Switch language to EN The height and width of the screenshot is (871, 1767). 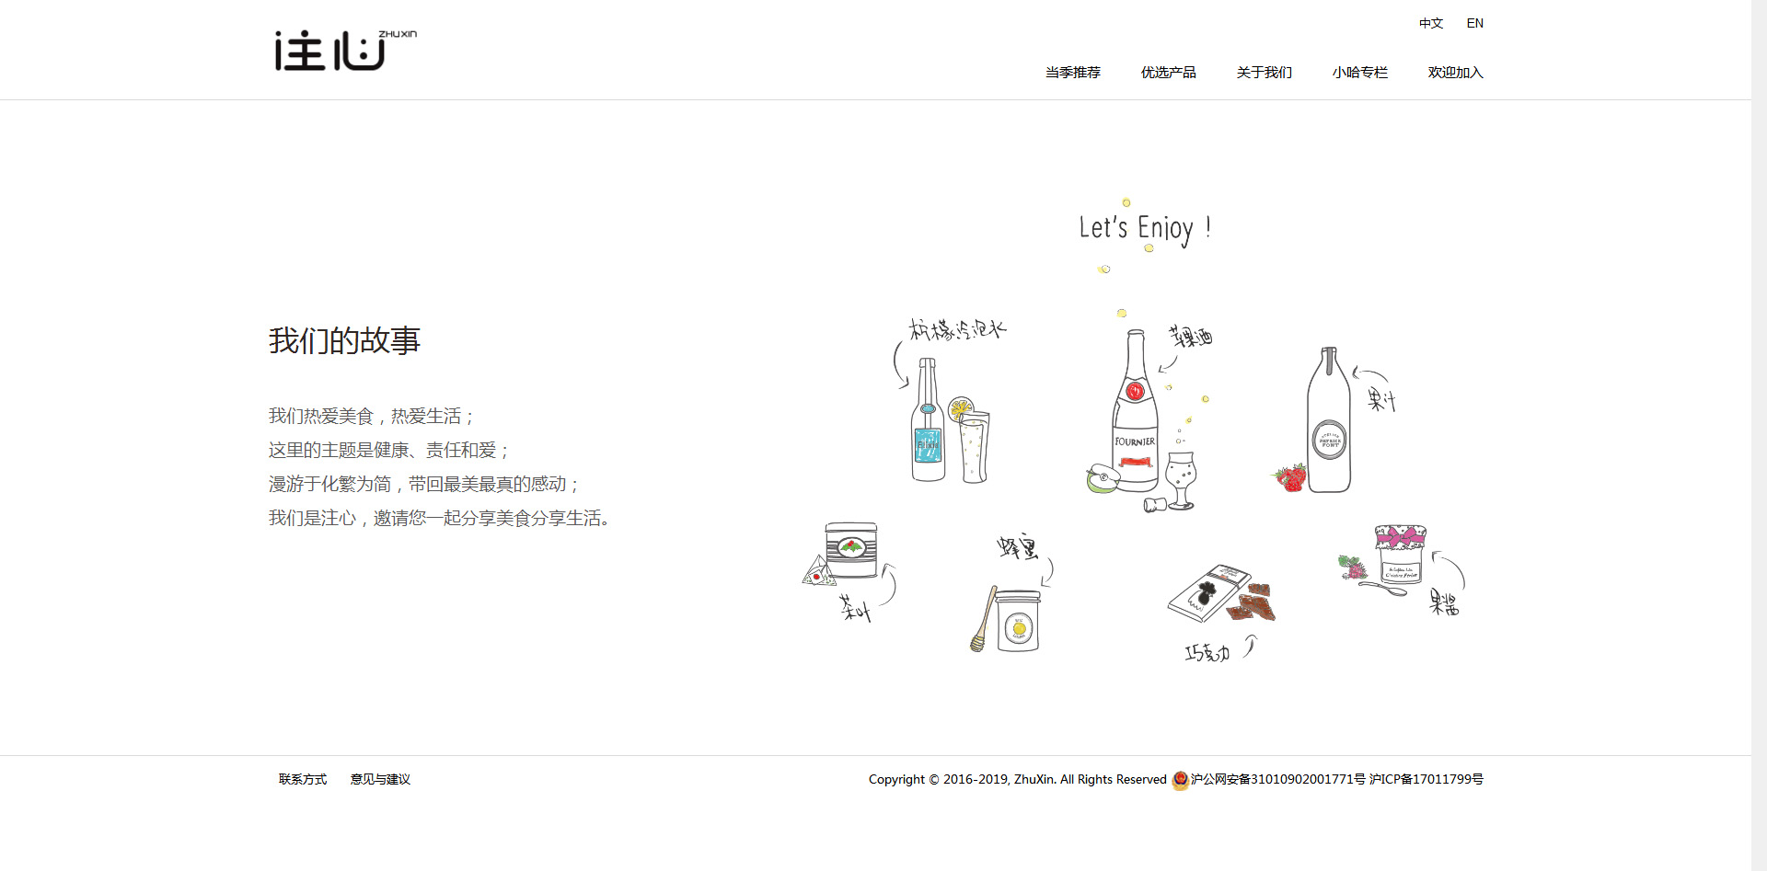pyautogui.click(x=1474, y=23)
